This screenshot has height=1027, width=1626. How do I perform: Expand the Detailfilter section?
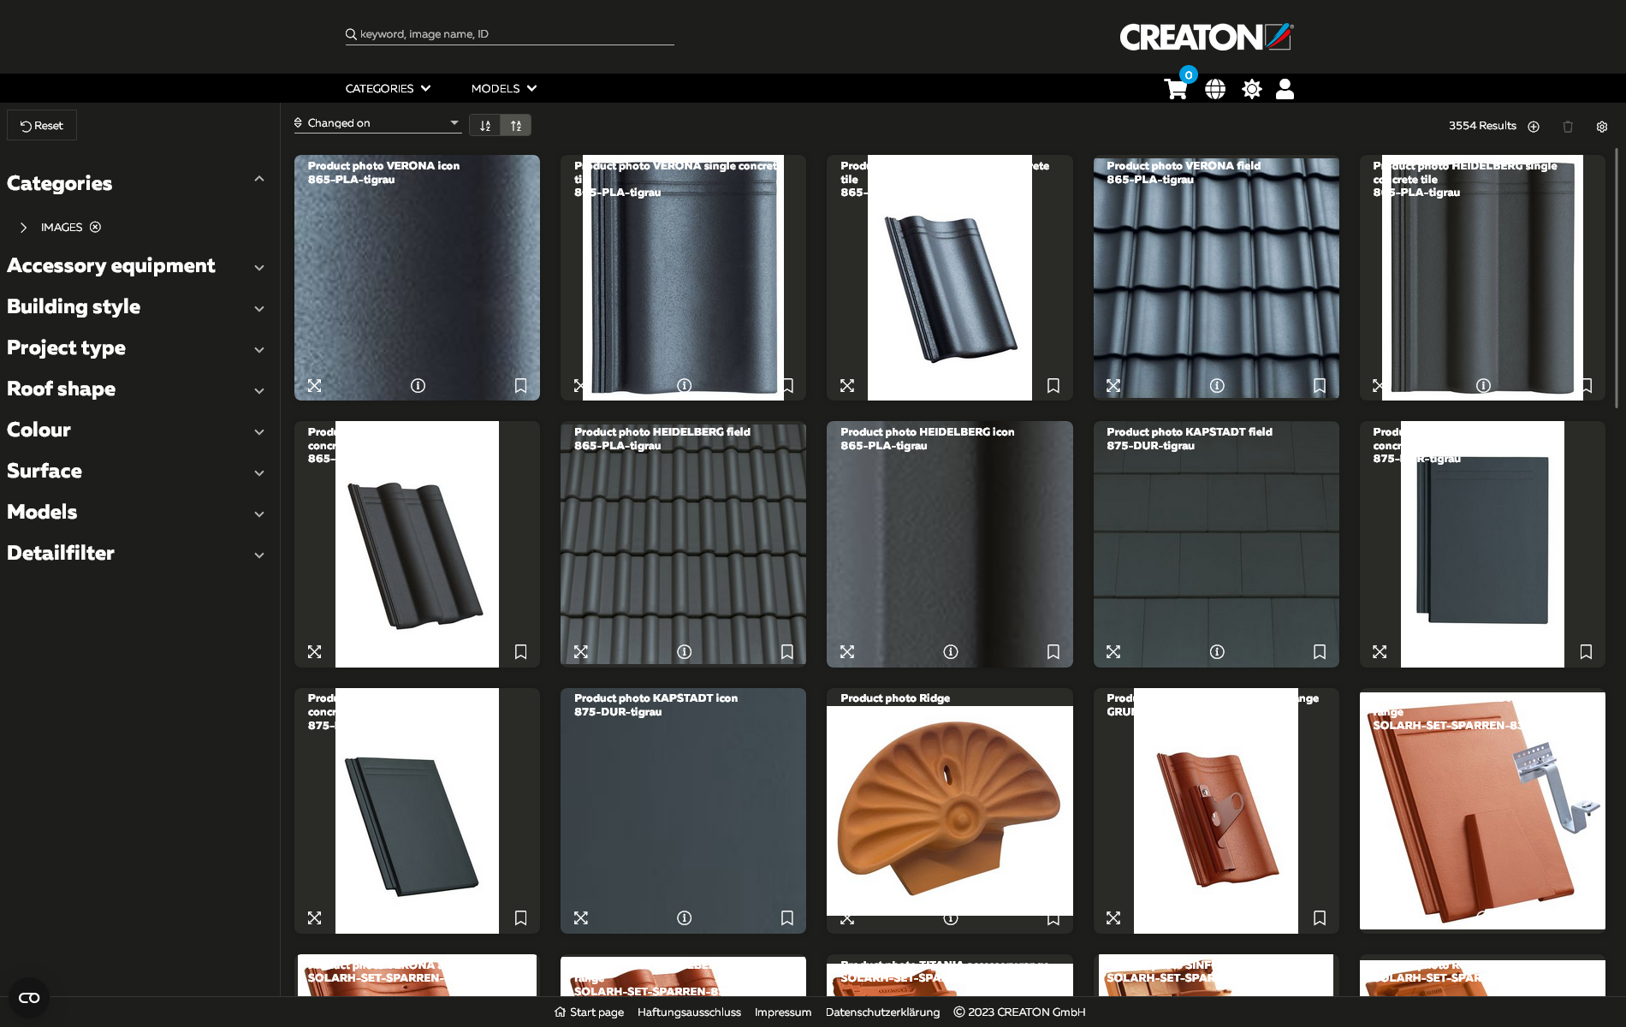[258, 555]
